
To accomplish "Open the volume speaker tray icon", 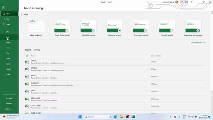I will pos(192,117).
